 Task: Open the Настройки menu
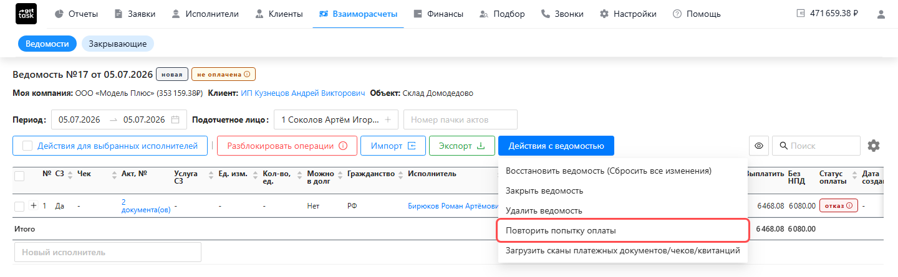tap(628, 14)
